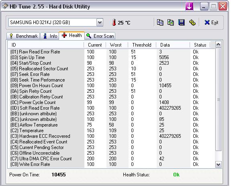
Task: Exit HD Tune with the Exit button
Action: [x=211, y=22]
